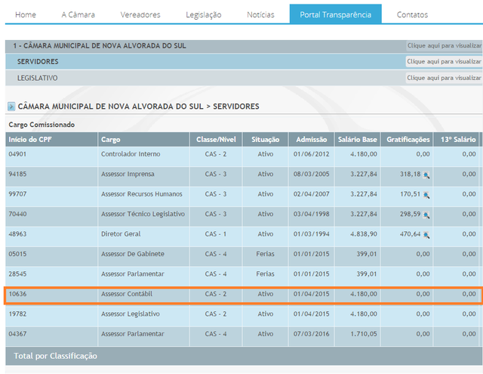Click admission date 03/04/1998

[x=312, y=214]
